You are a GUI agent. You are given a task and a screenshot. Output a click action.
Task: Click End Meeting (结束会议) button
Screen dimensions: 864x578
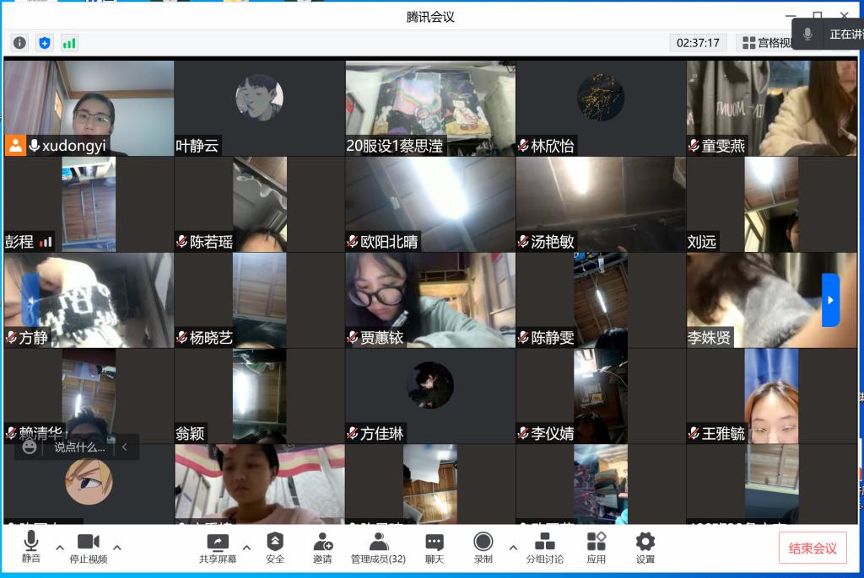813,548
